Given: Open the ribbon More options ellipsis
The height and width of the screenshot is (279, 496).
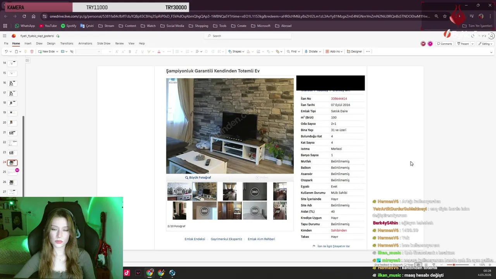Looking at the screenshot, I should point(368,52).
